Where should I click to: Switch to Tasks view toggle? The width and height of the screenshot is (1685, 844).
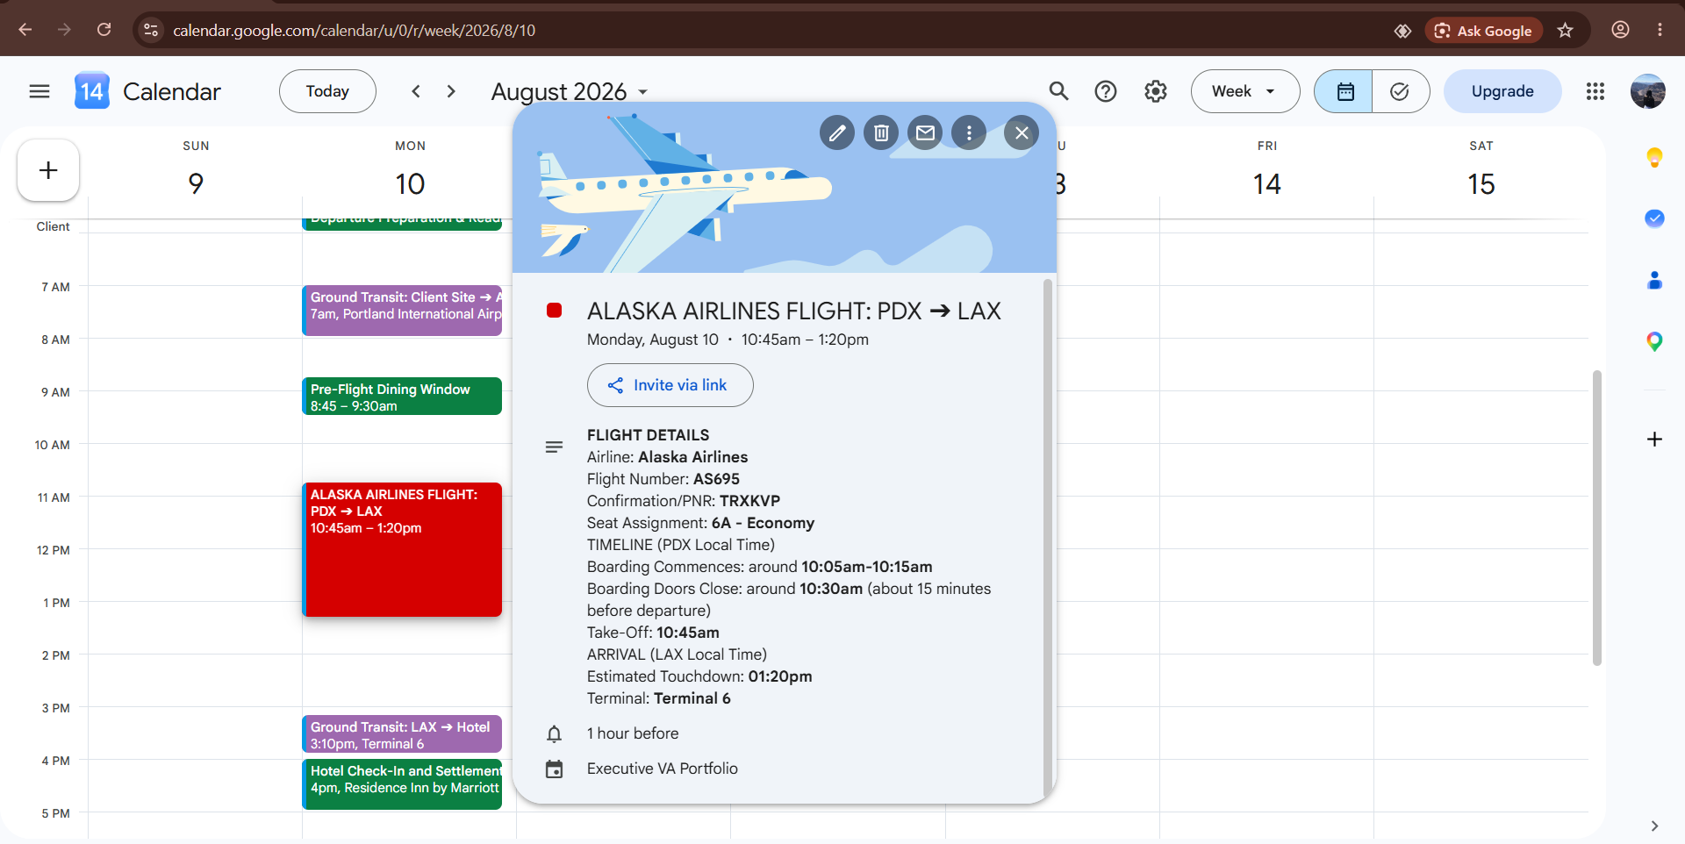coord(1401,91)
